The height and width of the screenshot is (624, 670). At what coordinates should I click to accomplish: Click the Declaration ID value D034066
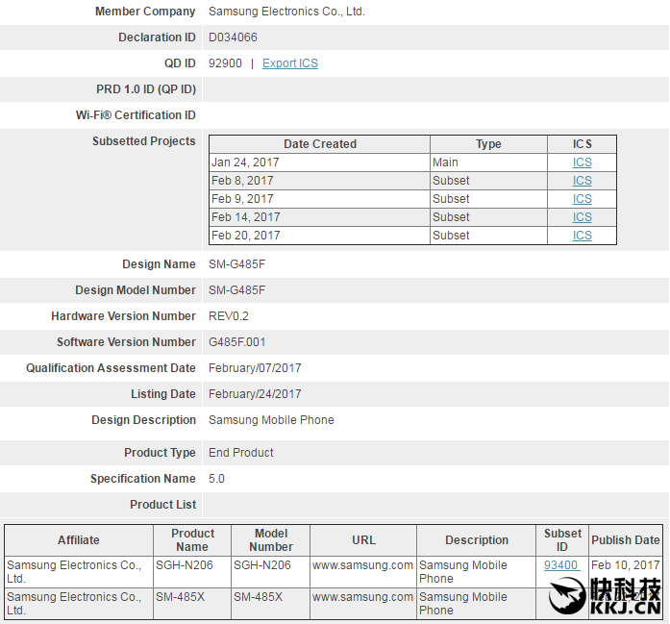point(233,37)
